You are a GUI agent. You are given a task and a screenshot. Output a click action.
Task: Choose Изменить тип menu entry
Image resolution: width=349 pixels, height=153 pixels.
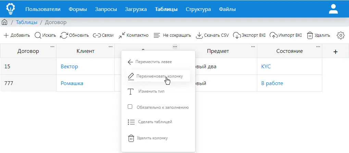coord(151,91)
